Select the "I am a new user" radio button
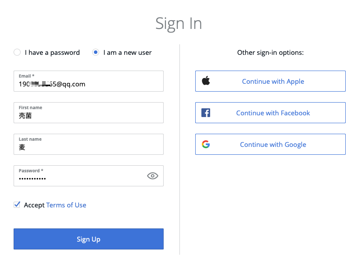358x260 pixels. tap(96, 53)
